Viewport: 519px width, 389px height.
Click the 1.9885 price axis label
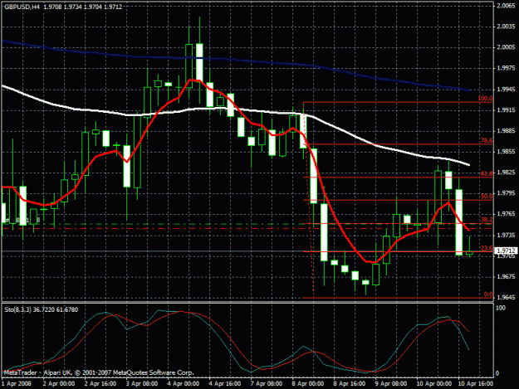click(506, 131)
